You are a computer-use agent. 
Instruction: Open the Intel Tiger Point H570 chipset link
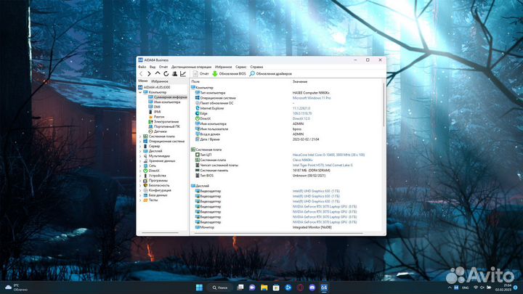pyautogui.click(x=323, y=166)
